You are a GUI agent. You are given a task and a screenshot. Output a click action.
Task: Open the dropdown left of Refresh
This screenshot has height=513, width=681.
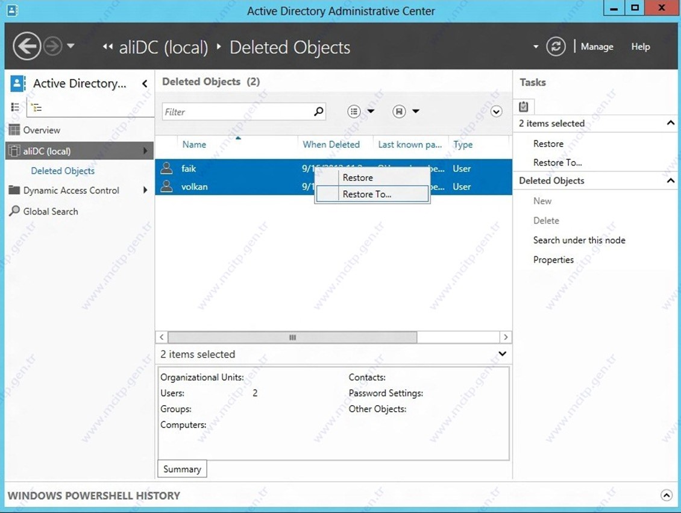click(536, 46)
